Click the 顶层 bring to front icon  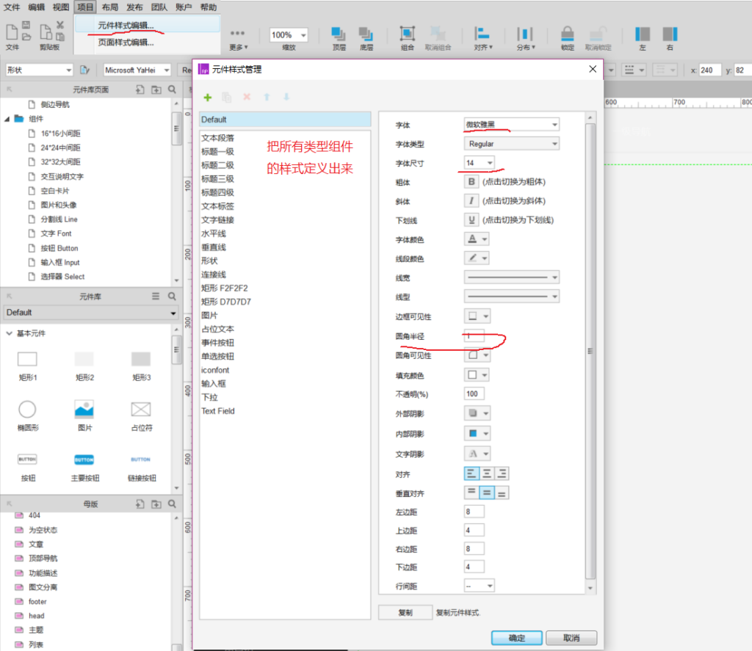pyautogui.click(x=339, y=34)
